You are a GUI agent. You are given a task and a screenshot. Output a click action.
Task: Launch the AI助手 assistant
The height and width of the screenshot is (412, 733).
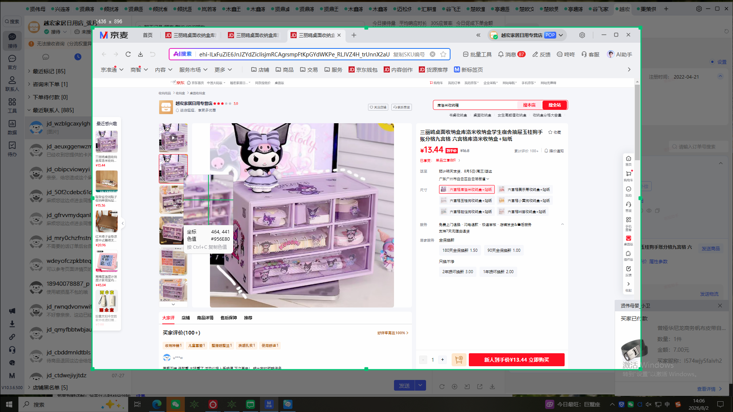(620, 55)
